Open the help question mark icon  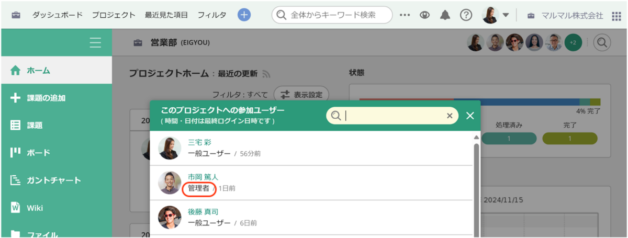(x=466, y=15)
